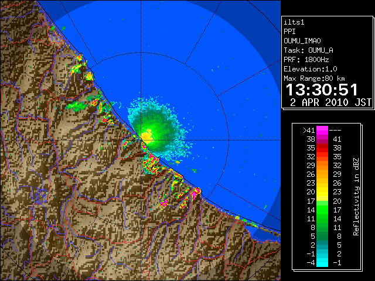The width and height of the screenshot is (375, 281).
Task: Click the 'ilts1' text in info panel
Action: coord(294,22)
